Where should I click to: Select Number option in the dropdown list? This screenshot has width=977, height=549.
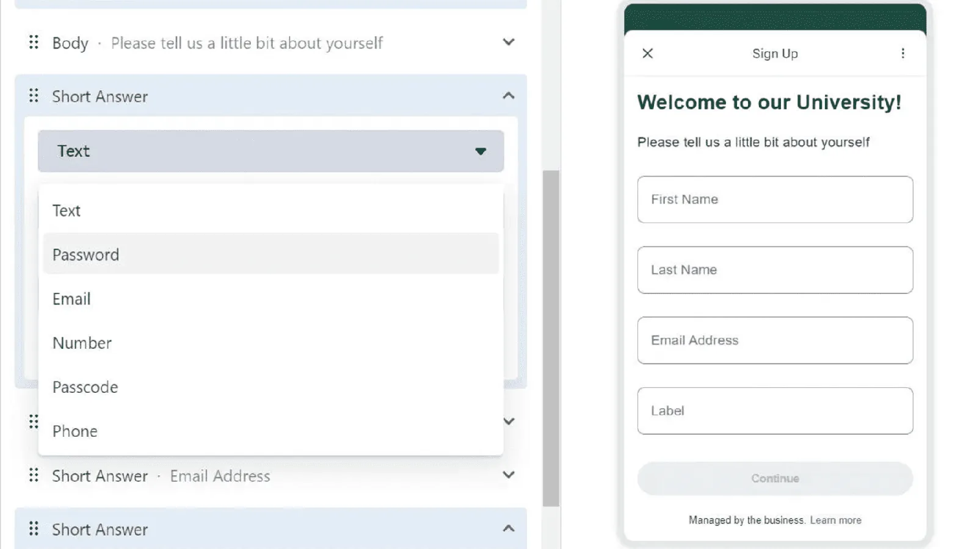271,343
